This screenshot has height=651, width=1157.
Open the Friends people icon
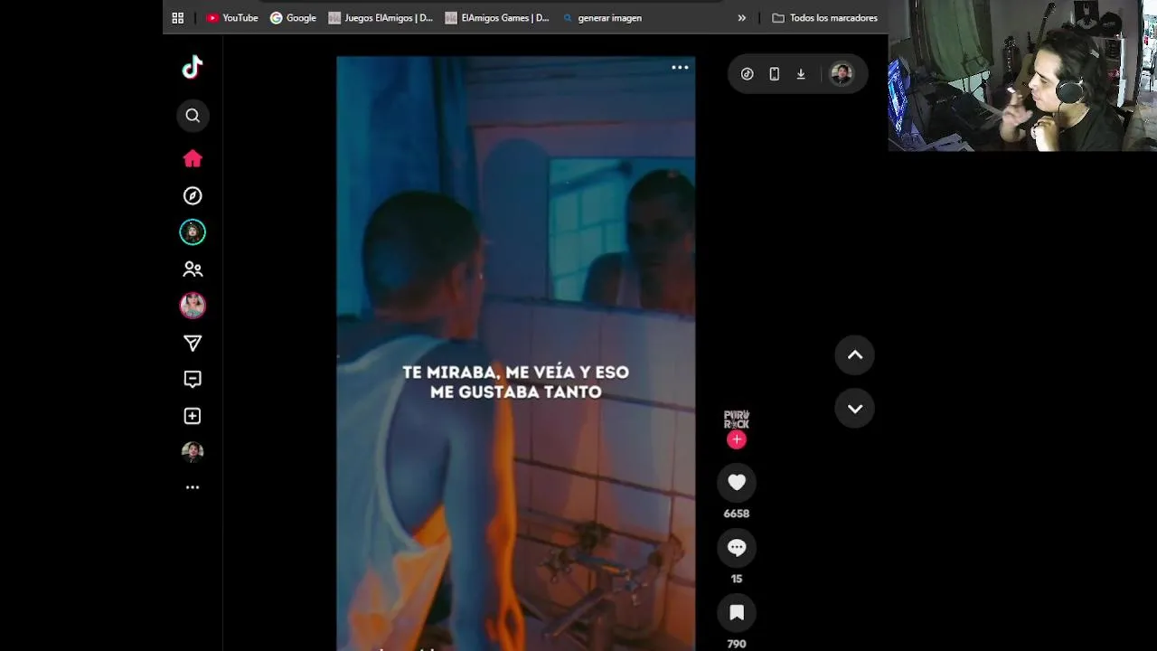click(x=193, y=269)
